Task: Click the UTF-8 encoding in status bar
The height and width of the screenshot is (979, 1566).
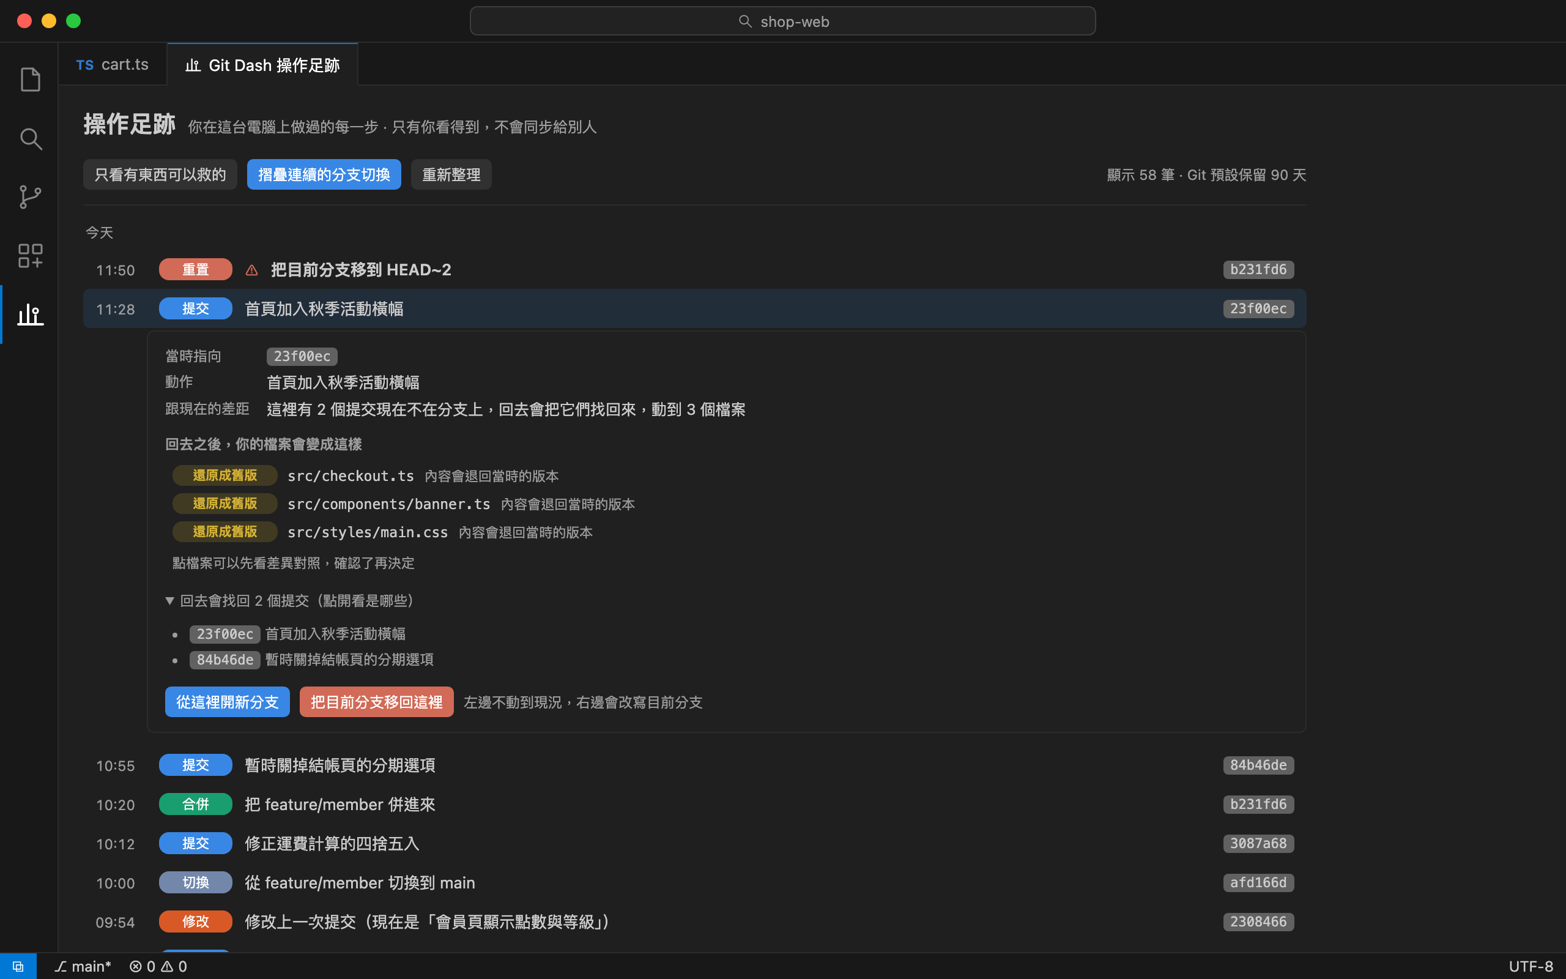Action: point(1531,966)
